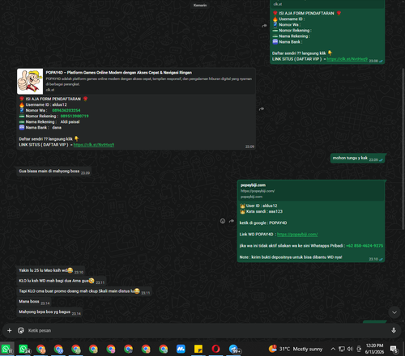
Task: Expand hidden system tray icons chevron
Action: [333, 349]
